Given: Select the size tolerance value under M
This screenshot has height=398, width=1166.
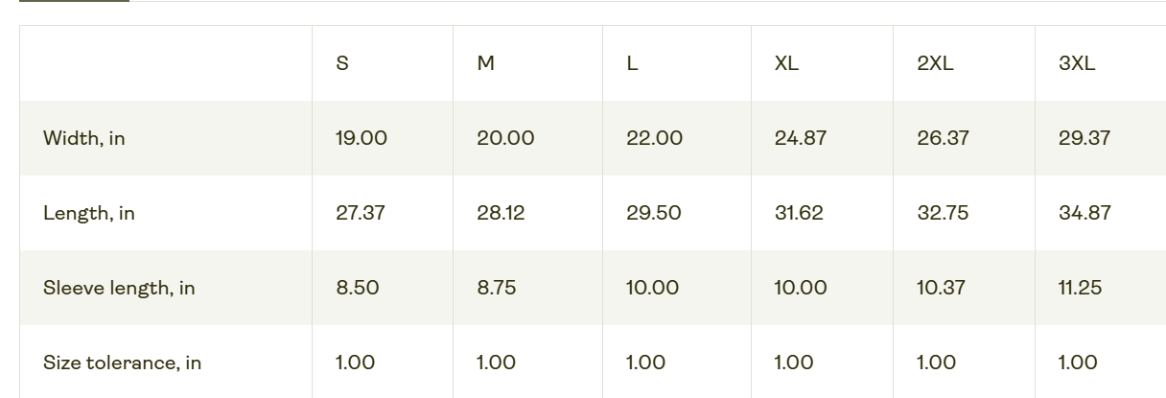Looking at the screenshot, I should point(496,363).
